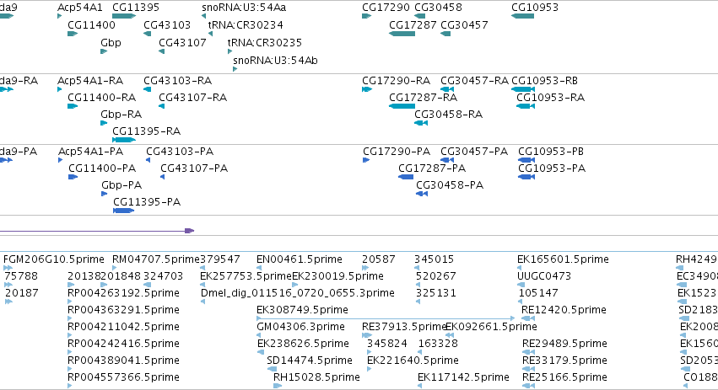Select the CG11395 gene glyph
This screenshot has height=390, width=718.
[x=124, y=16]
